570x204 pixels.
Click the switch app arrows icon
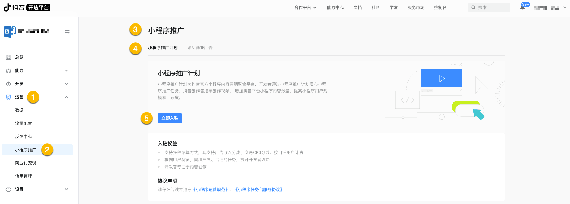67,31
